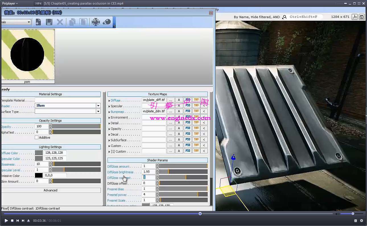The image size is (367, 226).
Task: Open the Surface Type dropdown
Action: (x=98, y=111)
